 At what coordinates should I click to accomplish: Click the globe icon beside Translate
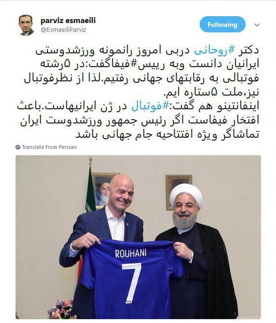pos(18,147)
